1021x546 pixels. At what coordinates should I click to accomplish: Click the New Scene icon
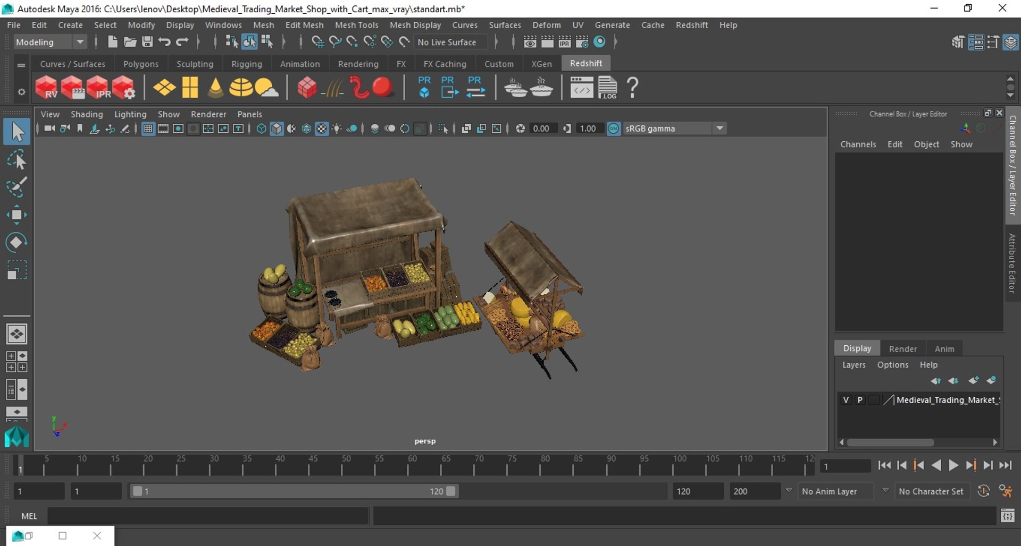coord(112,42)
